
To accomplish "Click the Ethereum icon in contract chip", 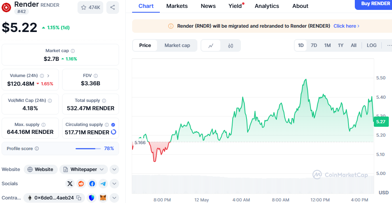I will 30,198.
